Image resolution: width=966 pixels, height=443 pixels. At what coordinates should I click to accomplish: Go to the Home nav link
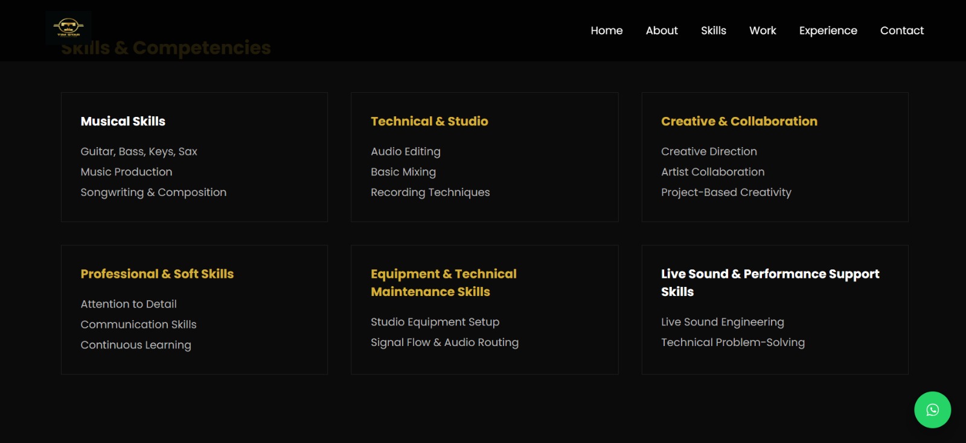[x=606, y=31]
